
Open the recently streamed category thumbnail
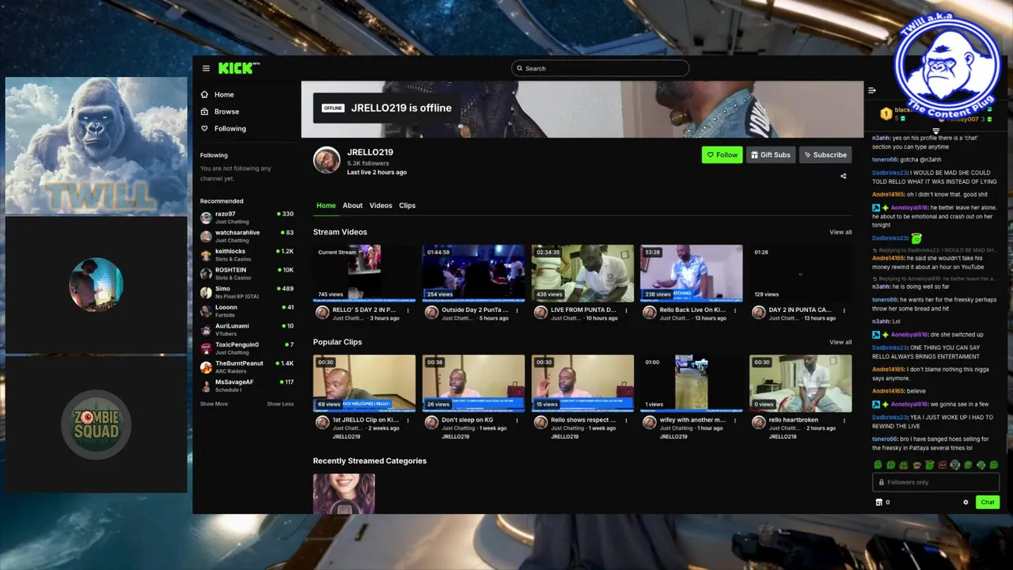[343, 494]
